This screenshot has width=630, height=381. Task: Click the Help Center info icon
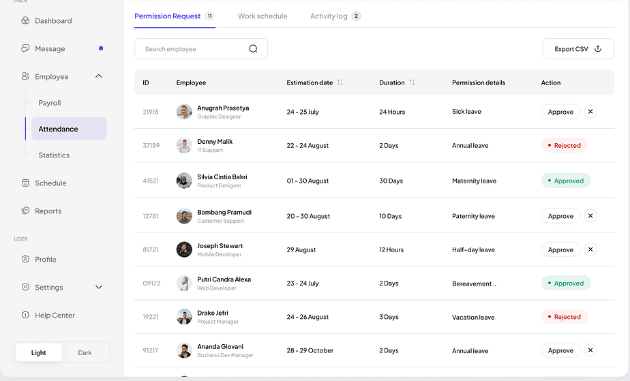click(x=25, y=316)
